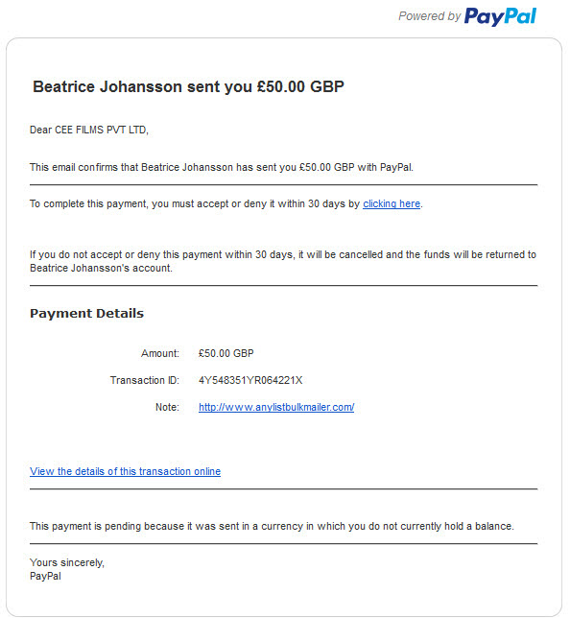This screenshot has height=618, width=570.
Task: Click the 'Note:' field label
Action: pyautogui.click(x=167, y=407)
